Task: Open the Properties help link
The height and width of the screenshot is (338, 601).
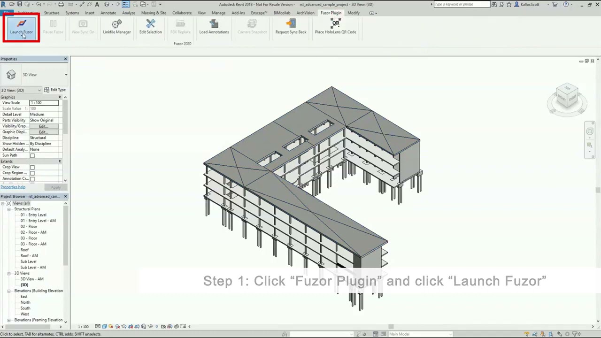Action: [x=13, y=187]
